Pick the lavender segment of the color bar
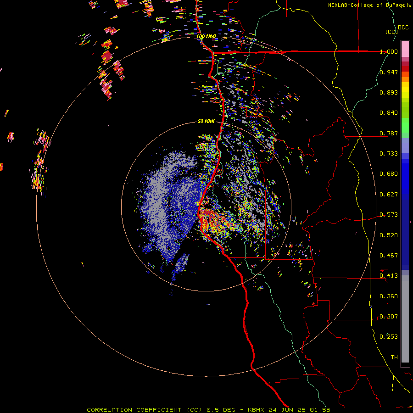This screenshot has width=413, height=413. (x=405, y=145)
